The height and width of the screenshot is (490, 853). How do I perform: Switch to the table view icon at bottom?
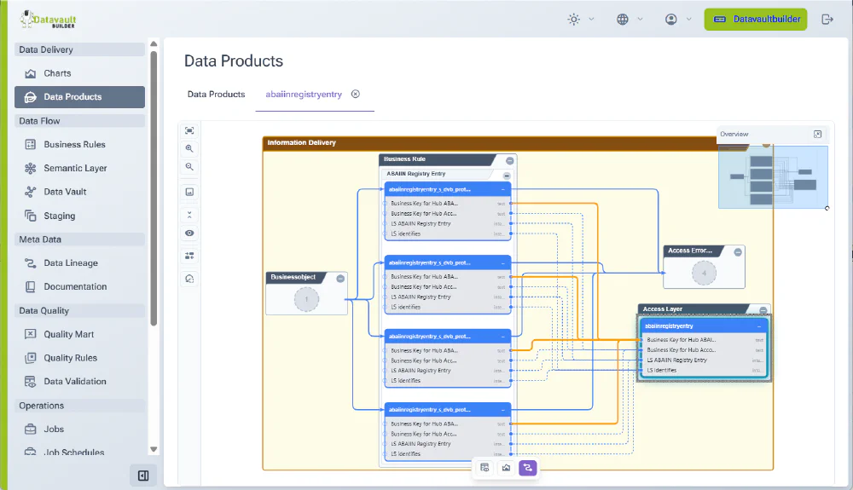pos(485,468)
